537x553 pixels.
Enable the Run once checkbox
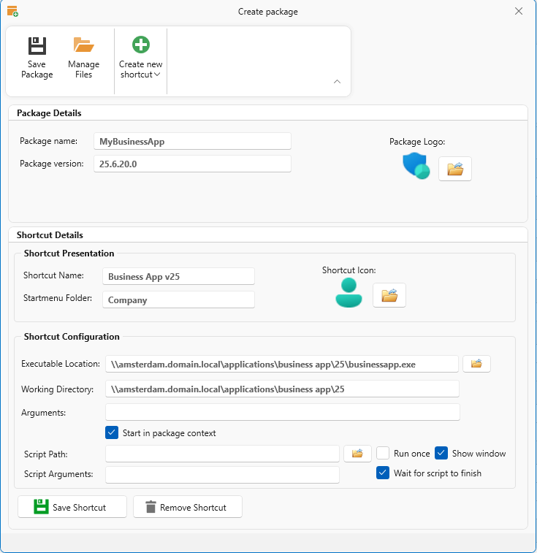point(383,453)
